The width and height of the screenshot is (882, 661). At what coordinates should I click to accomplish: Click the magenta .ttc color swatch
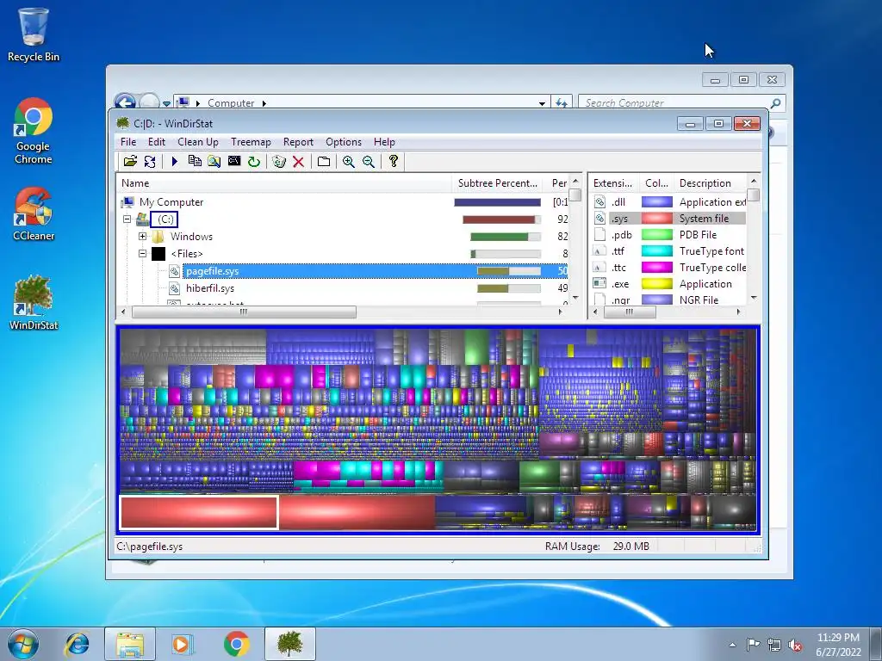point(657,268)
